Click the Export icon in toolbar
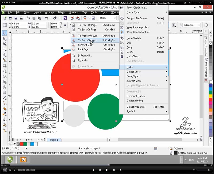214x174 pixels. point(78,18)
